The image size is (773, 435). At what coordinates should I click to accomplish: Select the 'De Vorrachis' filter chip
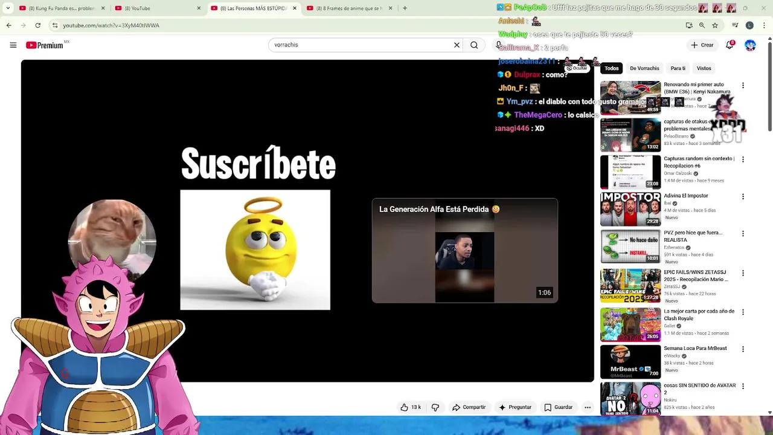click(x=644, y=68)
